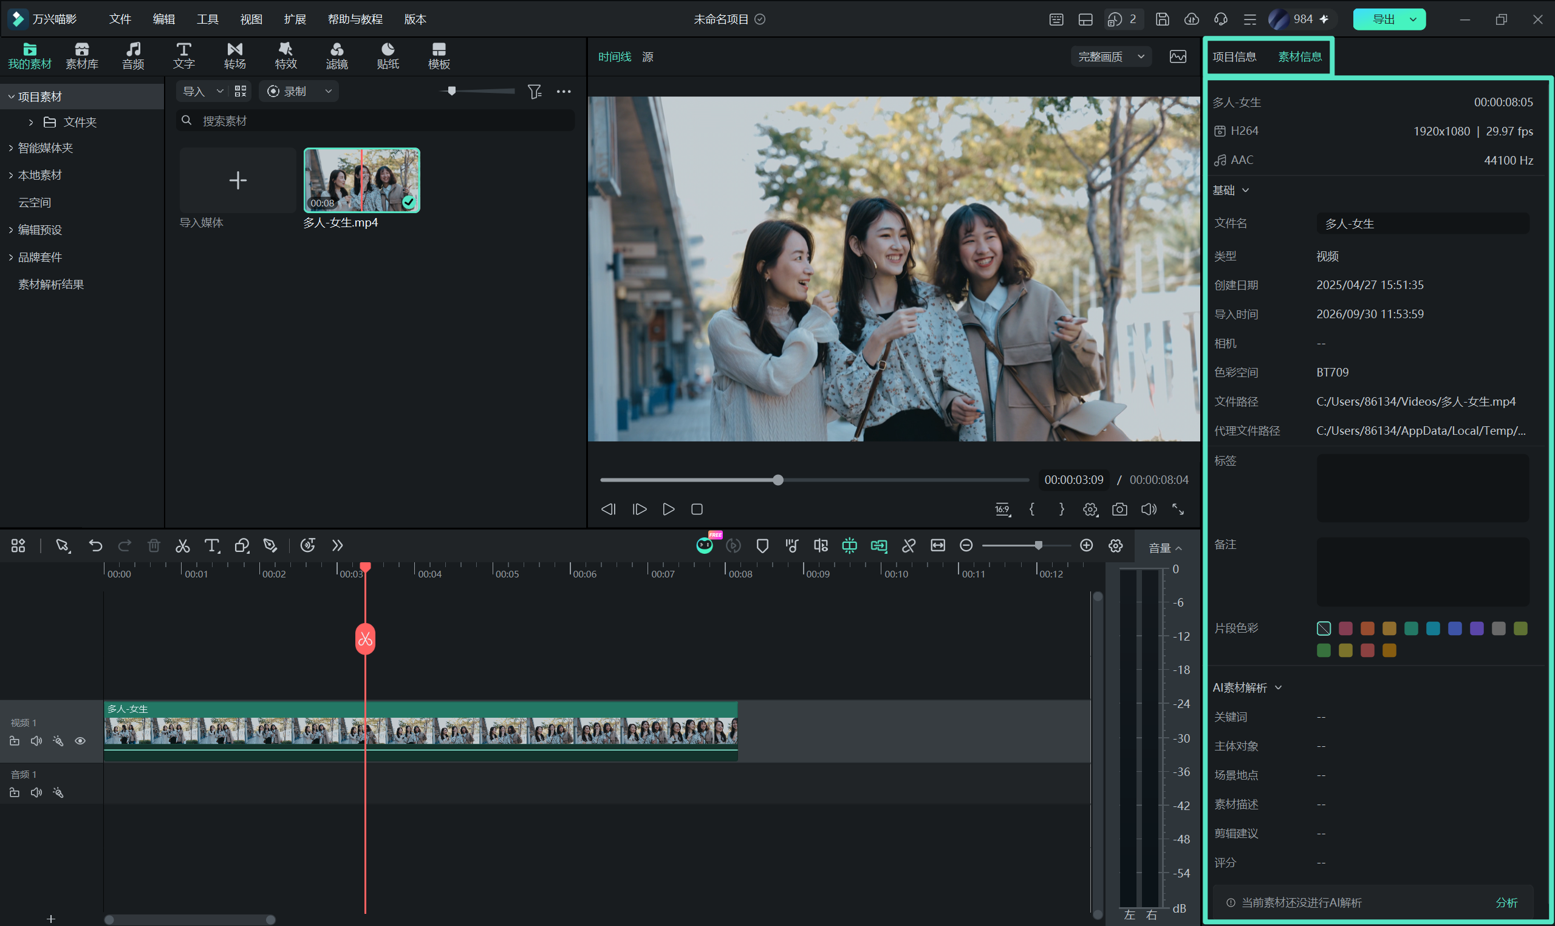The image size is (1555, 926).
Task: Select the scissors split tool in timeline toolbar
Action: tap(182, 546)
